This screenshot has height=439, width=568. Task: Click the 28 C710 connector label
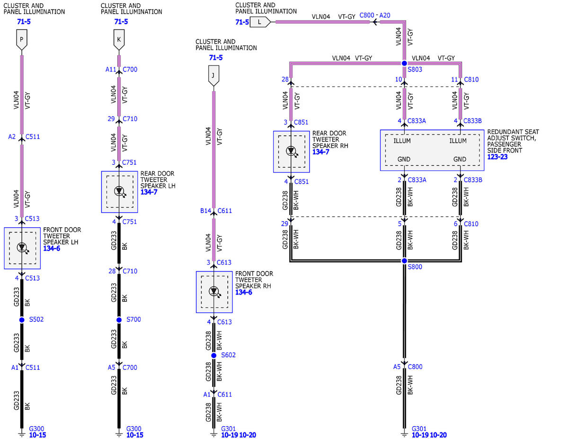pyautogui.click(x=122, y=271)
